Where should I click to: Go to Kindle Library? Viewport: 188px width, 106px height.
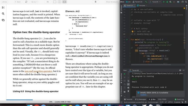pos(4,2)
